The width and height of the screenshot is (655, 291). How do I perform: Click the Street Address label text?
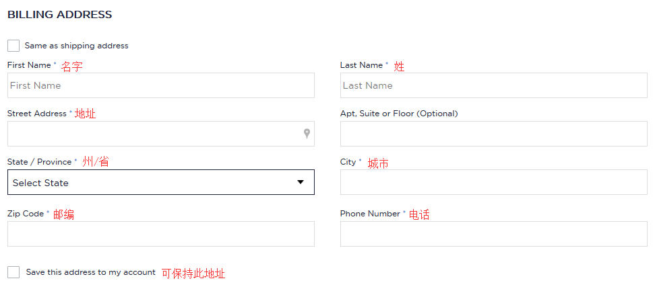[x=37, y=114]
